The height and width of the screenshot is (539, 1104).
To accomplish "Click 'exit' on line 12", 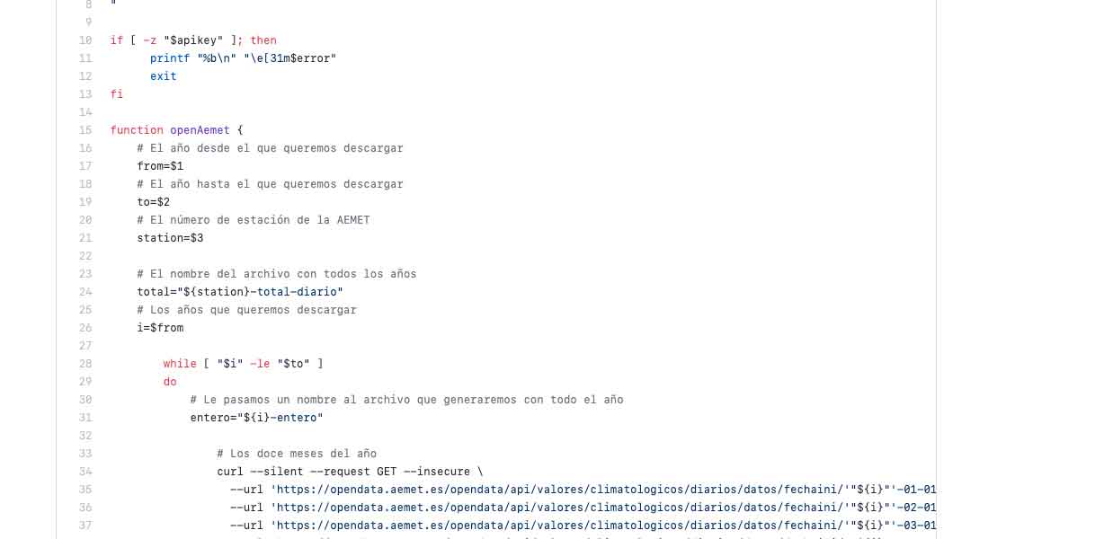I will pyautogui.click(x=164, y=76).
